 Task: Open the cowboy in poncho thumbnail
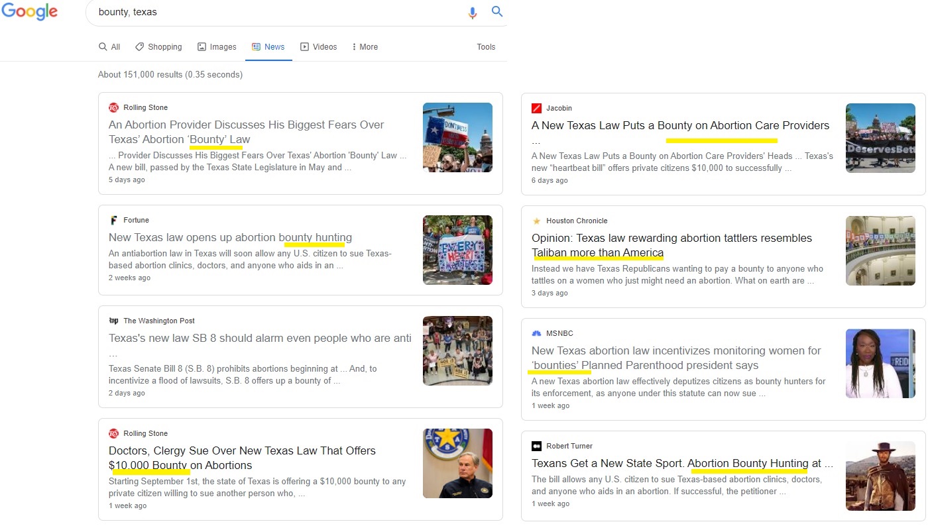tap(880, 476)
